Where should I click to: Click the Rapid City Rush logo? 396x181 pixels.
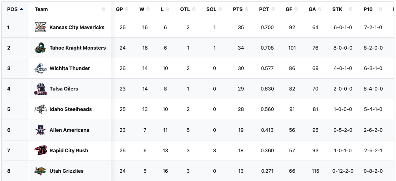[41, 150]
